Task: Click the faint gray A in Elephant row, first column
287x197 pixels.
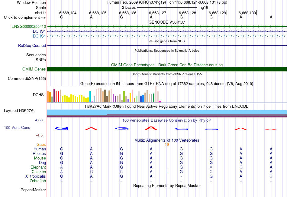Action: [62, 167]
